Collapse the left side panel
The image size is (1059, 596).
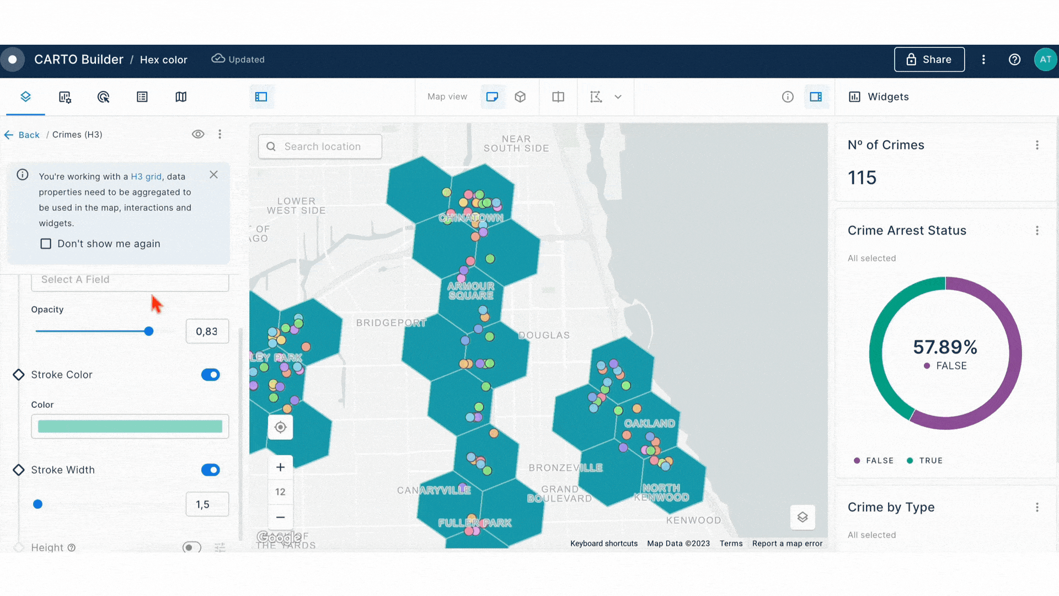pyautogui.click(x=261, y=97)
